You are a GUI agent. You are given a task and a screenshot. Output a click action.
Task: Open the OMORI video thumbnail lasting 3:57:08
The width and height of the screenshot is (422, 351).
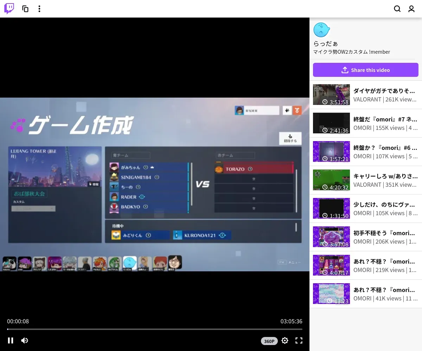point(331,237)
